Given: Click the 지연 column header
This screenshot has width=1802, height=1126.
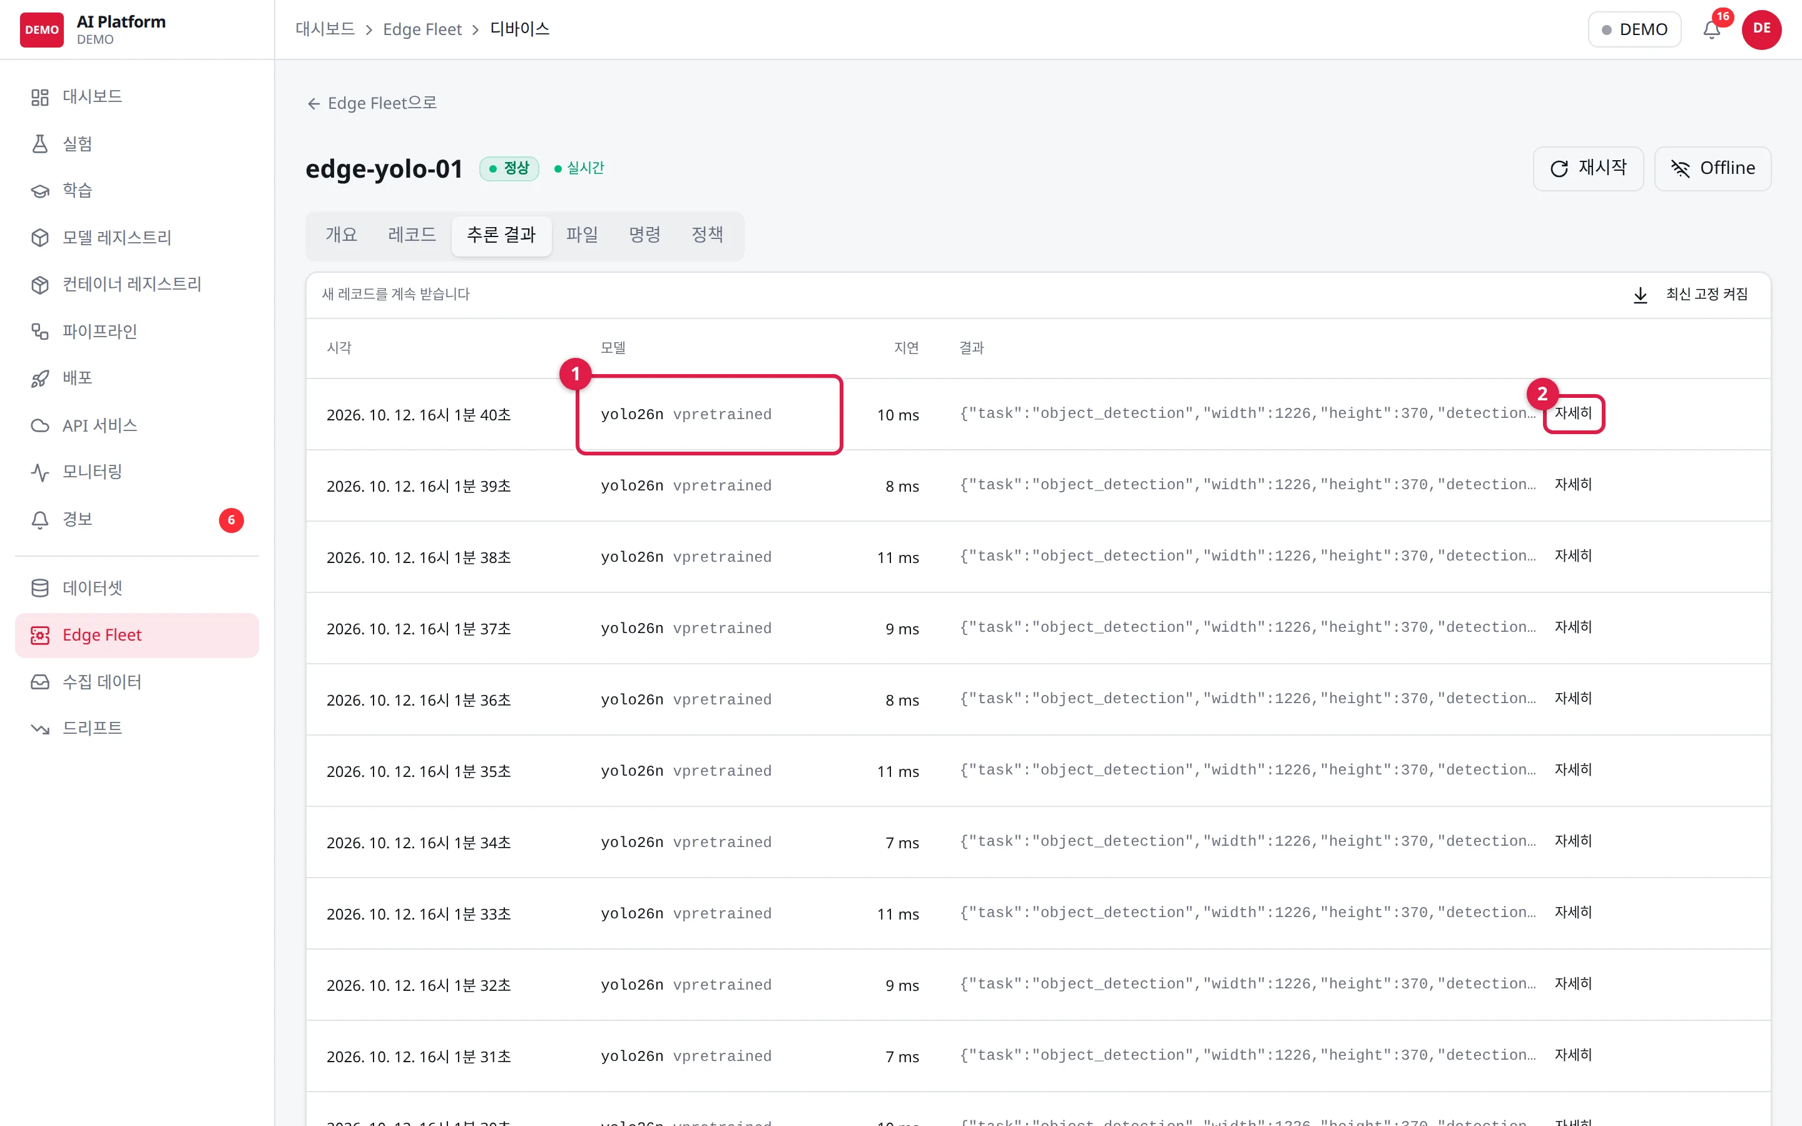Looking at the screenshot, I should click(x=906, y=348).
